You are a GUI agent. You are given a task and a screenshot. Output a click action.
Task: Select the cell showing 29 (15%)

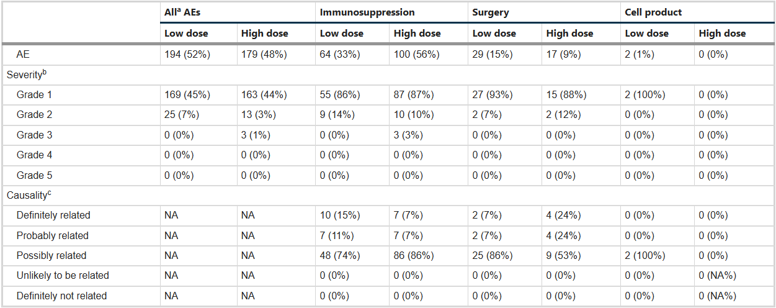[493, 55]
